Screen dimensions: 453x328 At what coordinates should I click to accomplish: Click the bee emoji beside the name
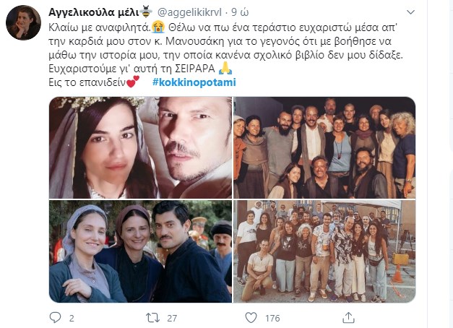click(146, 12)
